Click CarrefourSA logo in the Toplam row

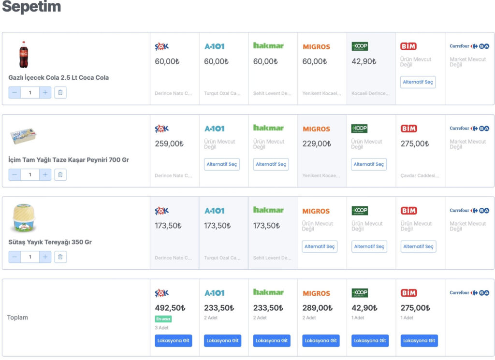(469, 293)
